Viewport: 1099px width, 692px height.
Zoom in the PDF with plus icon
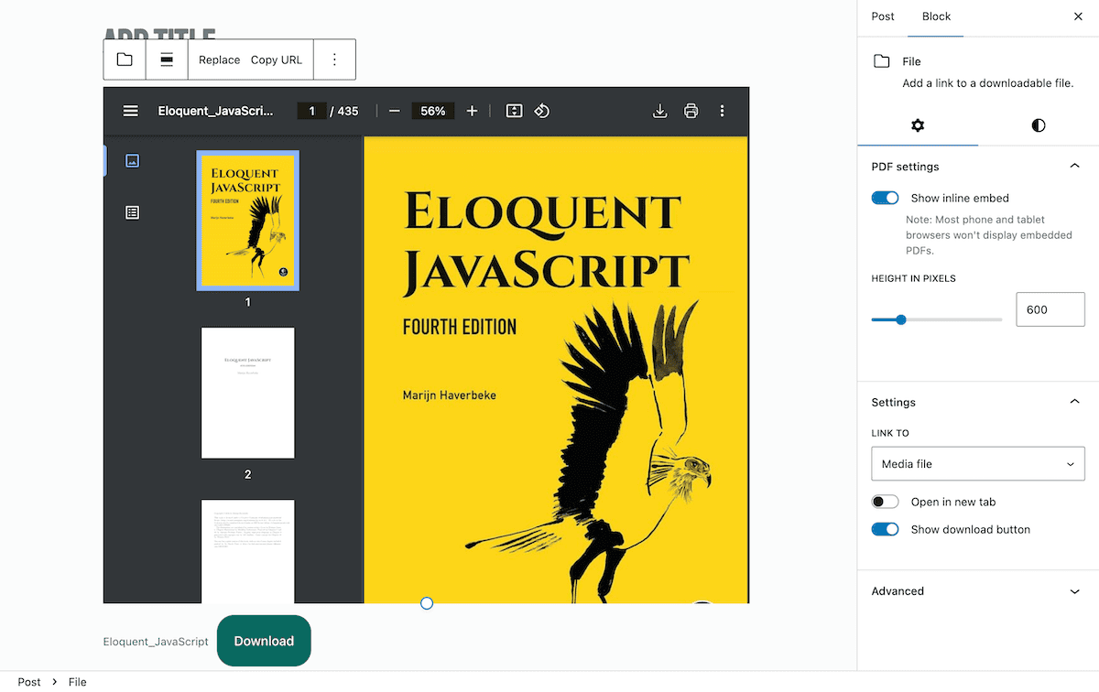472,111
